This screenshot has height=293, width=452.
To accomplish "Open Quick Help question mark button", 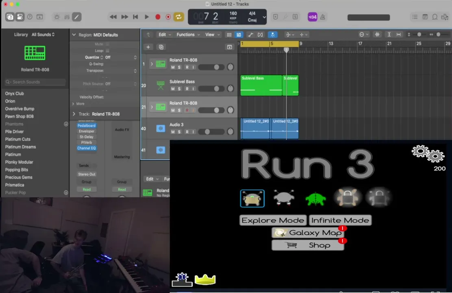I will [x=30, y=17].
